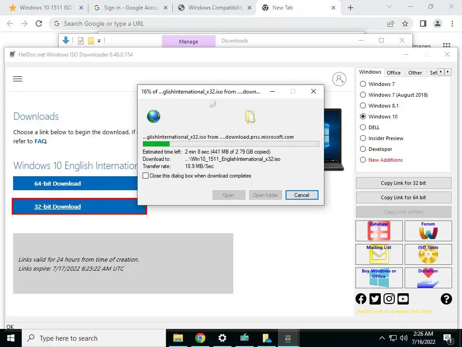Click the taskbar search box
Image resolution: width=462 pixels, height=347 pixels.
(x=94, y=338)
